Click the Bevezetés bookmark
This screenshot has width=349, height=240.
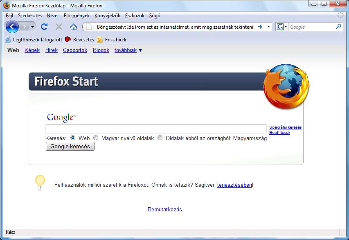tap(79, 40)
